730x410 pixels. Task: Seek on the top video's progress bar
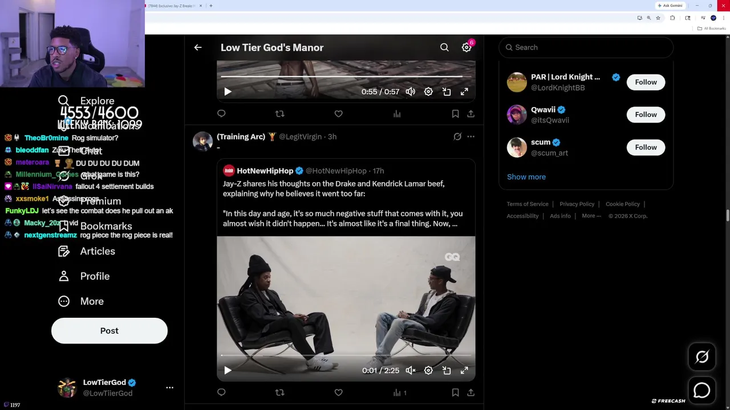[346, 76]
